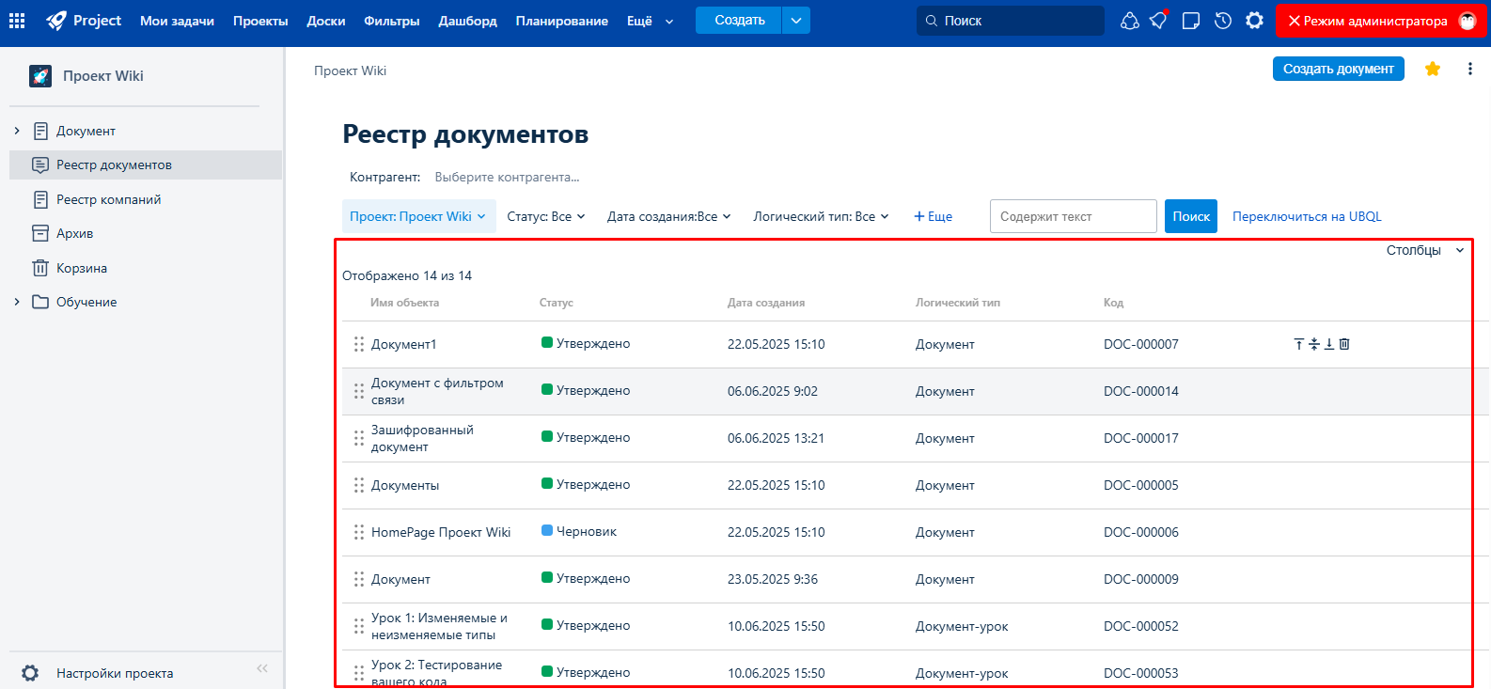Click the Переключиться на UBQL link
The image size is (1491, 689).
1307,216
